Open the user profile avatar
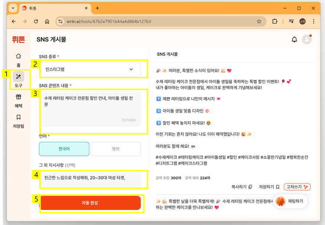 [307, 39]
